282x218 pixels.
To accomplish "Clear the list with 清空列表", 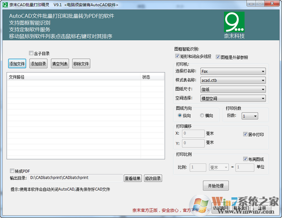I will coord(60,64).
